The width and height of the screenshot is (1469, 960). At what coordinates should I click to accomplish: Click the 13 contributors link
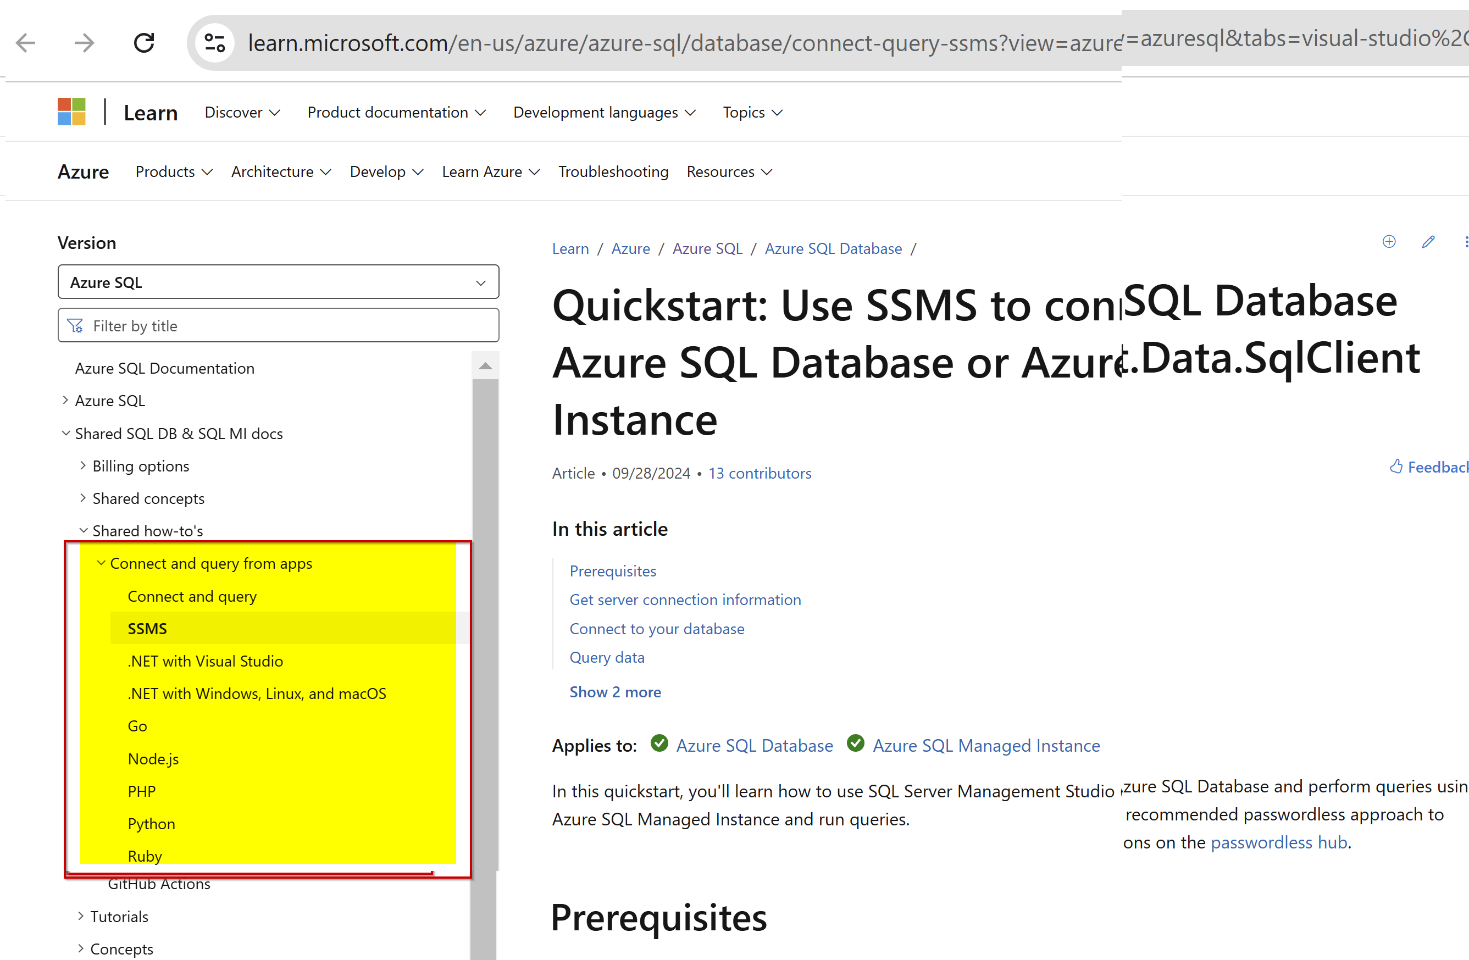click(x=760, y=473)
